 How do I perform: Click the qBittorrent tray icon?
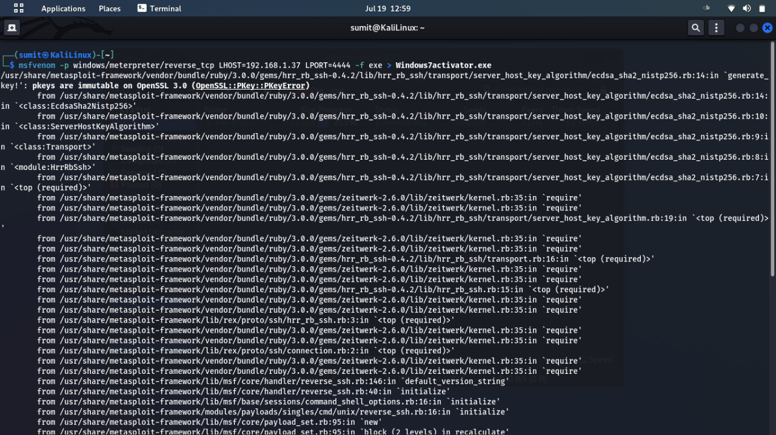click(x=706, y=8)
